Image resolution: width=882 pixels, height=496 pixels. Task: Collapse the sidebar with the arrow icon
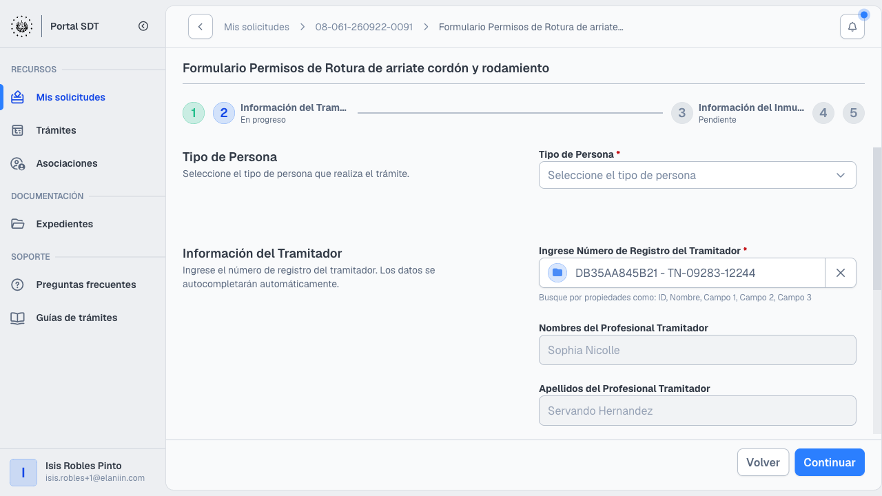point(143,26)
